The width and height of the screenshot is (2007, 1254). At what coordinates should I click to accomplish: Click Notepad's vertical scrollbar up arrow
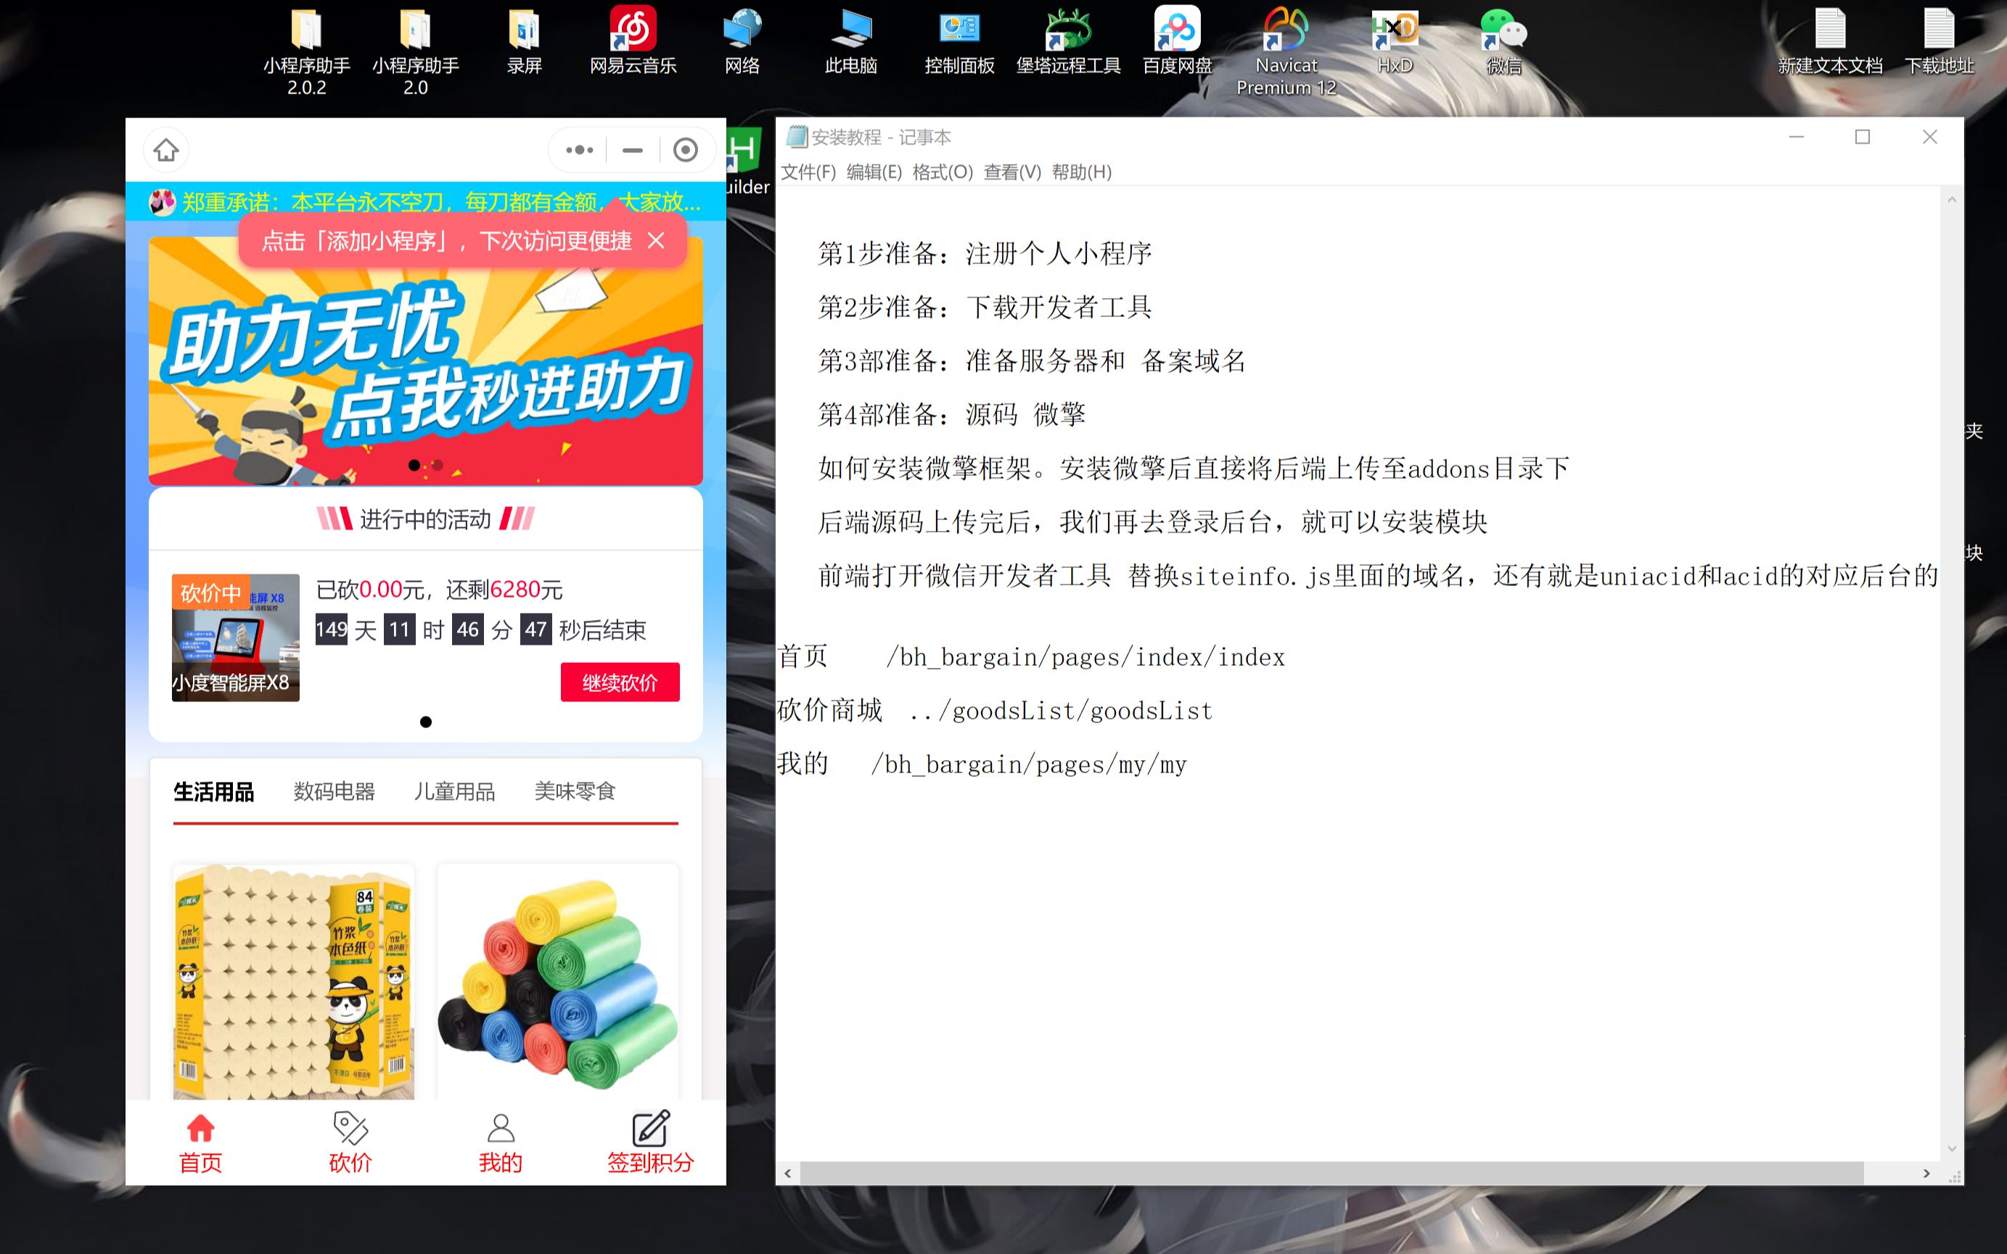(x=1951, y=200)
